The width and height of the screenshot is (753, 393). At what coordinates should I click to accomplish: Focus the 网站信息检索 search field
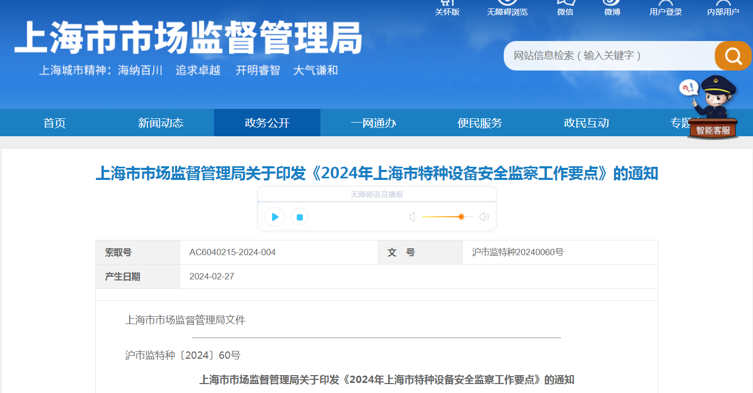pos(609,56)
